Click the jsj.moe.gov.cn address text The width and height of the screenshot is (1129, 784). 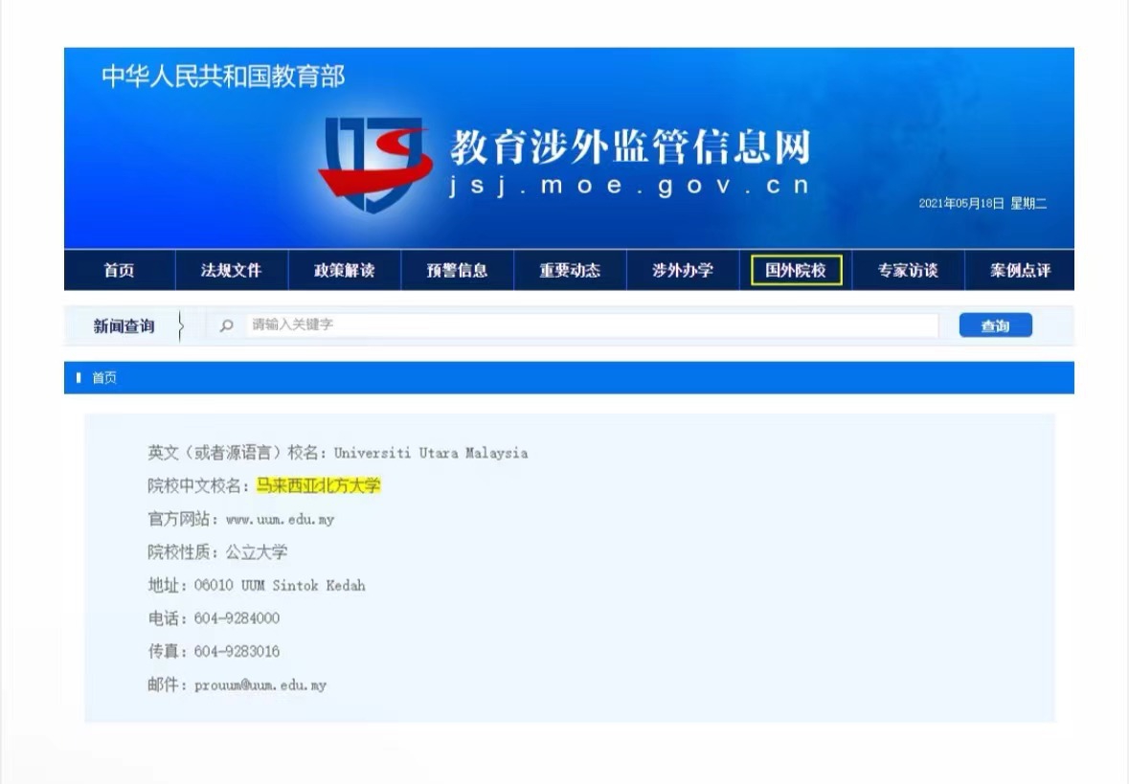[628, 186]
